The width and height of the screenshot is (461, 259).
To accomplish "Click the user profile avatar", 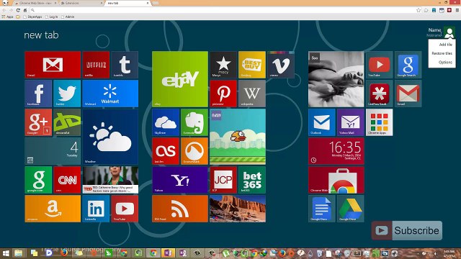I will coord(449,32).
